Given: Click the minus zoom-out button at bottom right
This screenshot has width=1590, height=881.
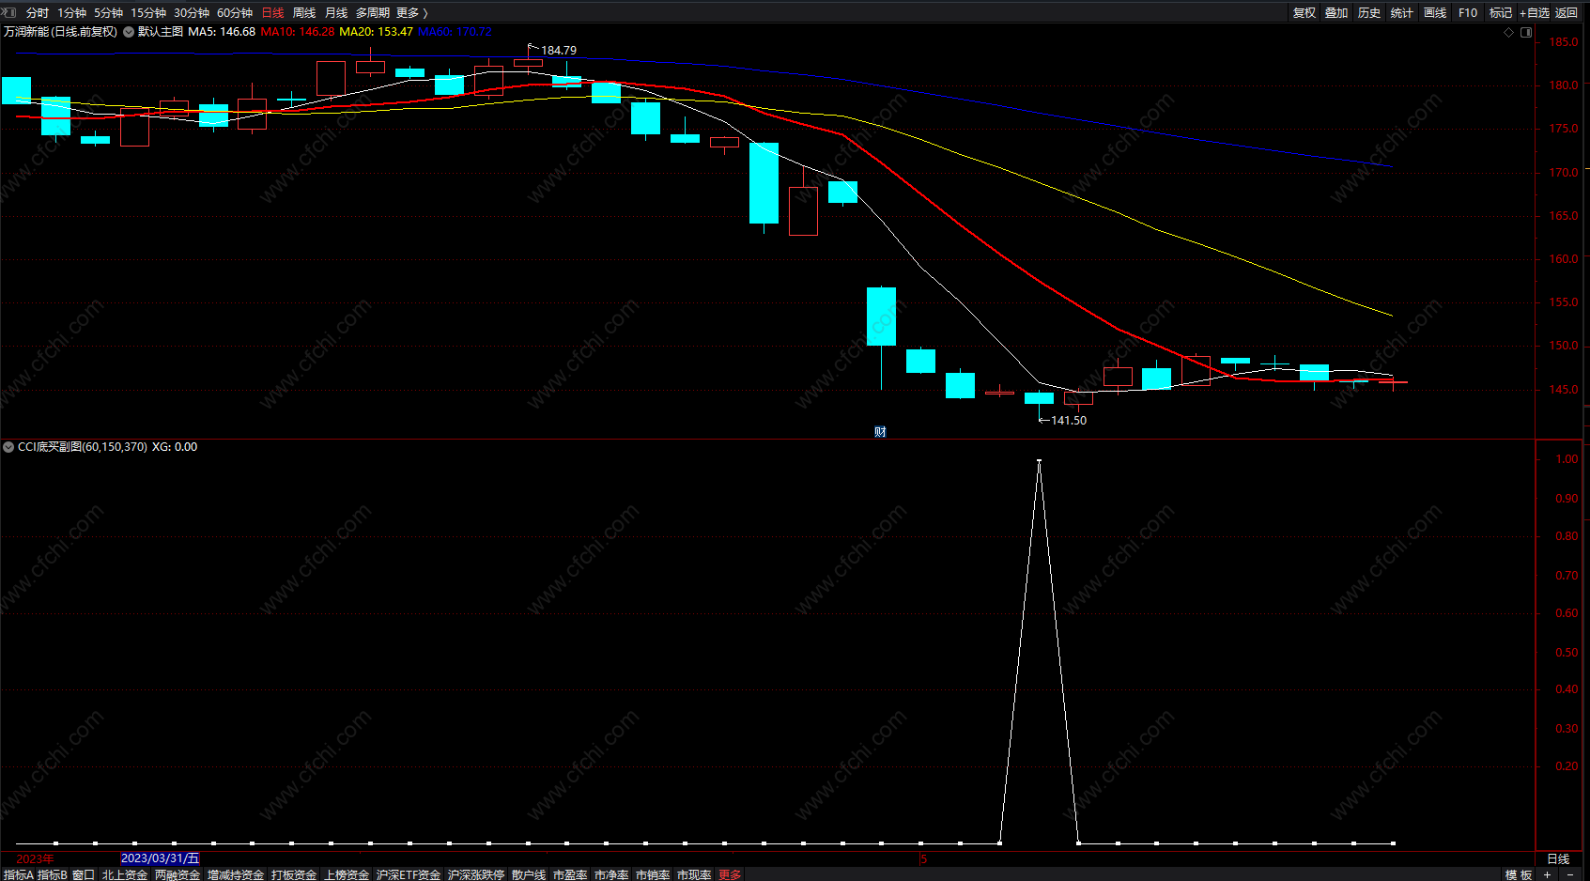Looking at the screenshot, I should (x=1570, y=874).
